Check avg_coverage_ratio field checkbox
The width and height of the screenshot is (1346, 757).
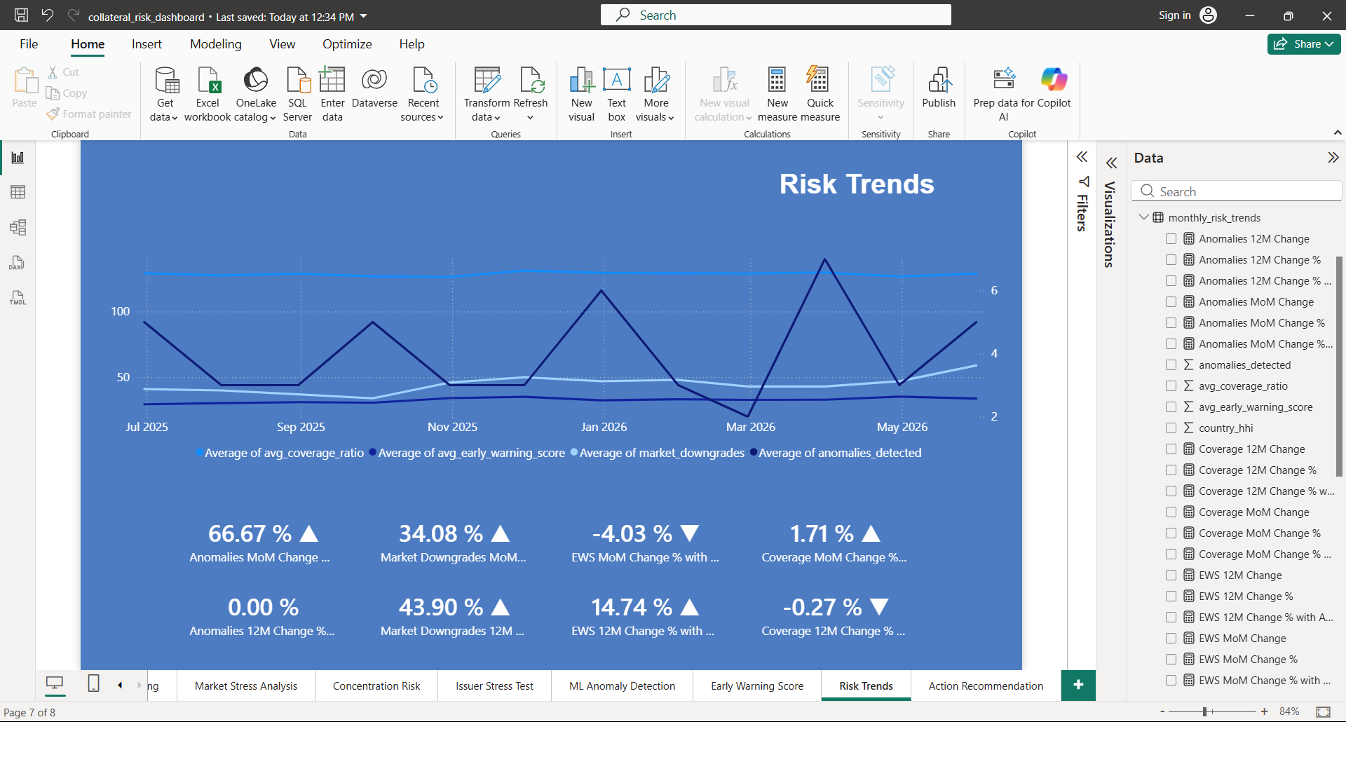pyautogui.click(x=1171, y=386)
